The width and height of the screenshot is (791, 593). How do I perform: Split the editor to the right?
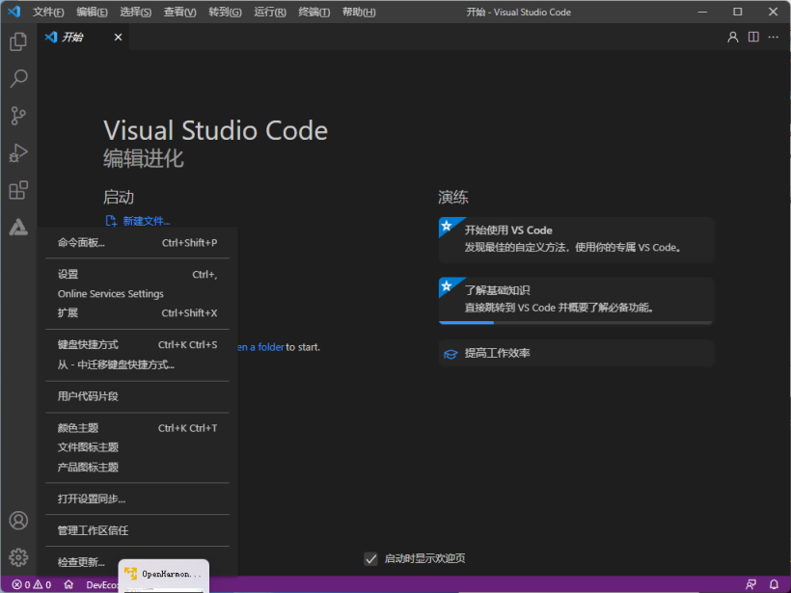point(752,38)
